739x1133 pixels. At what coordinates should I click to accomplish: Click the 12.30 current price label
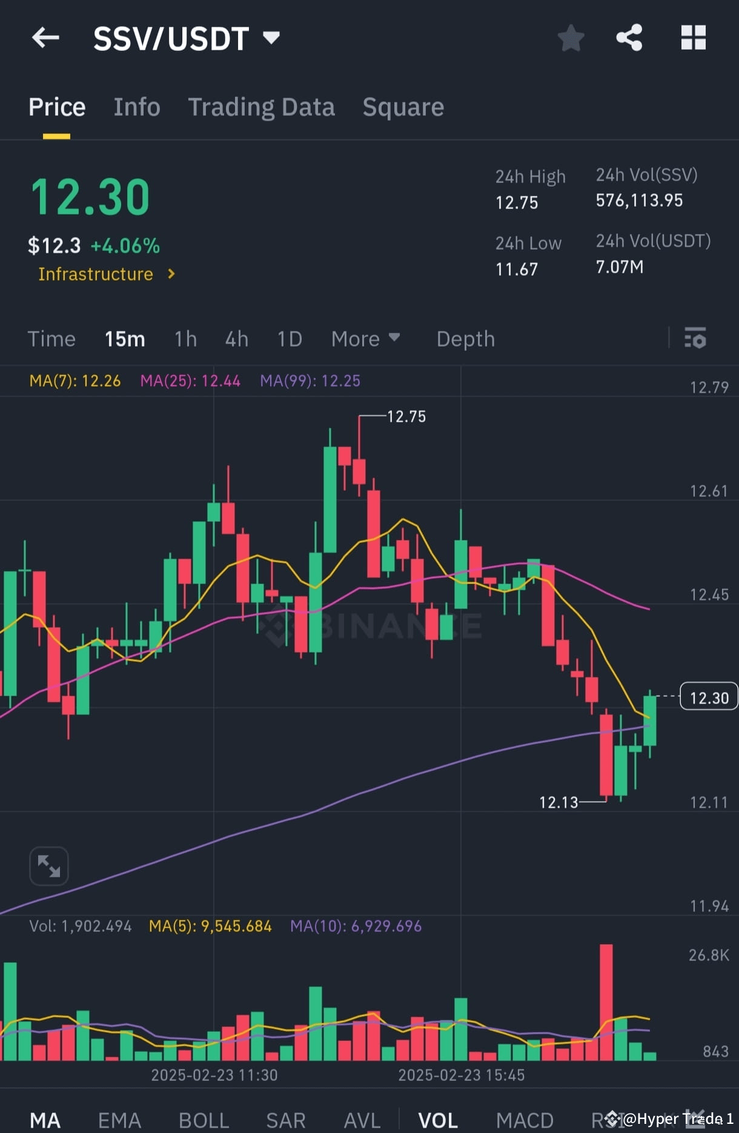point(708,697)
